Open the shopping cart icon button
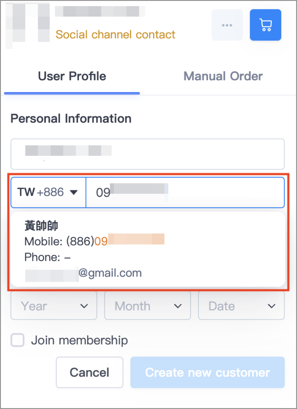 265,25
